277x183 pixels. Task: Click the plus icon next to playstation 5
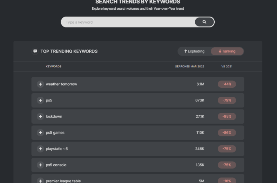41,149
